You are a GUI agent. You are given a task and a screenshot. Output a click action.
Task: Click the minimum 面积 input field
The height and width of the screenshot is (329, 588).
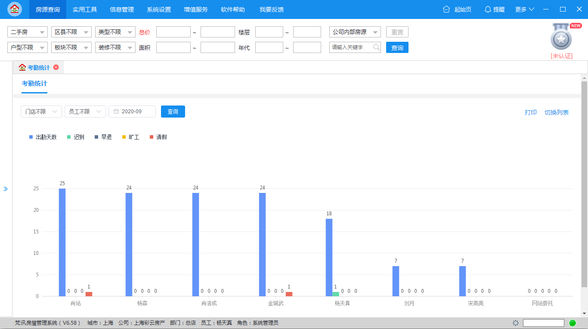pyautogui.click(x=173, y=47)
